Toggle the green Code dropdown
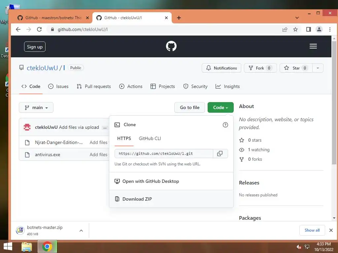338x253 pixels. pyautogui.click(x=220, y=107)
